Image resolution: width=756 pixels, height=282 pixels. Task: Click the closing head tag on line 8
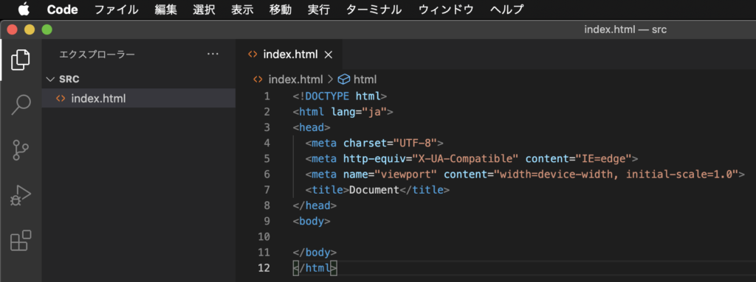[315, 205]
